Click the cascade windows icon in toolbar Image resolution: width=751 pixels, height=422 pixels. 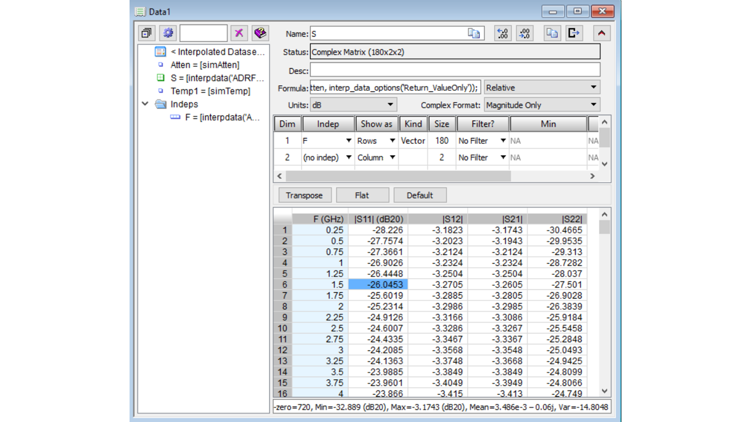click(146, 33)
